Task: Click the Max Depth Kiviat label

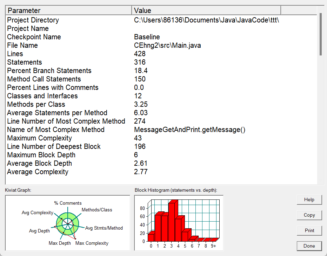Action: point(60,243)
